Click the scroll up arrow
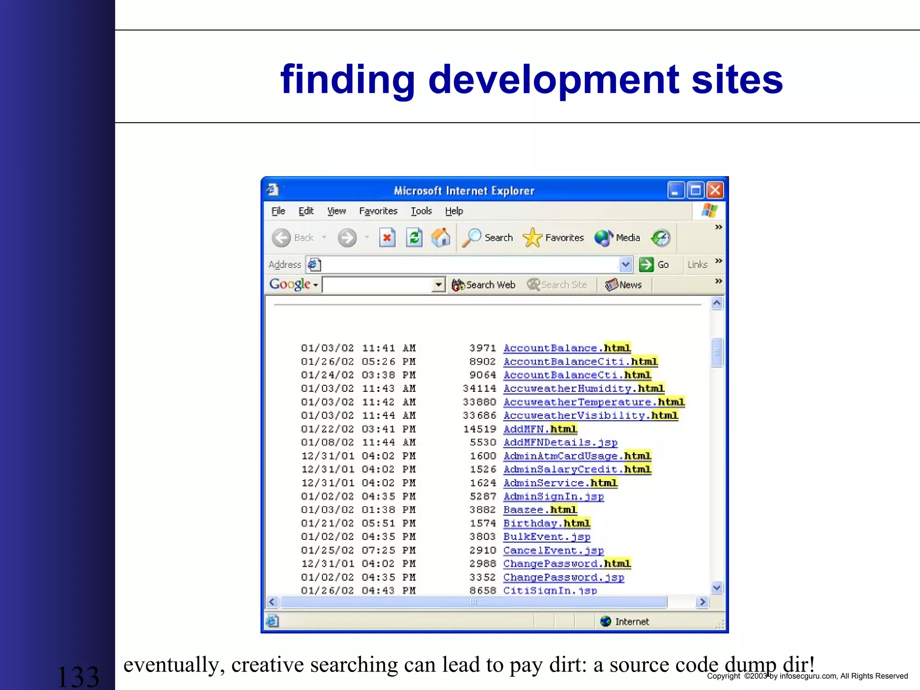This screenshot has width=920, height=690. [717, 303]
